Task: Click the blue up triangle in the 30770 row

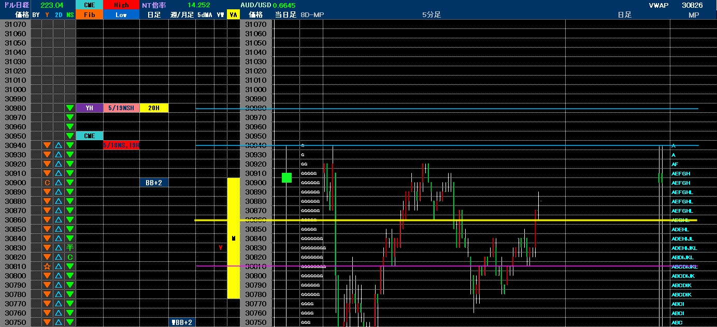Action: (x=59, y=304)
